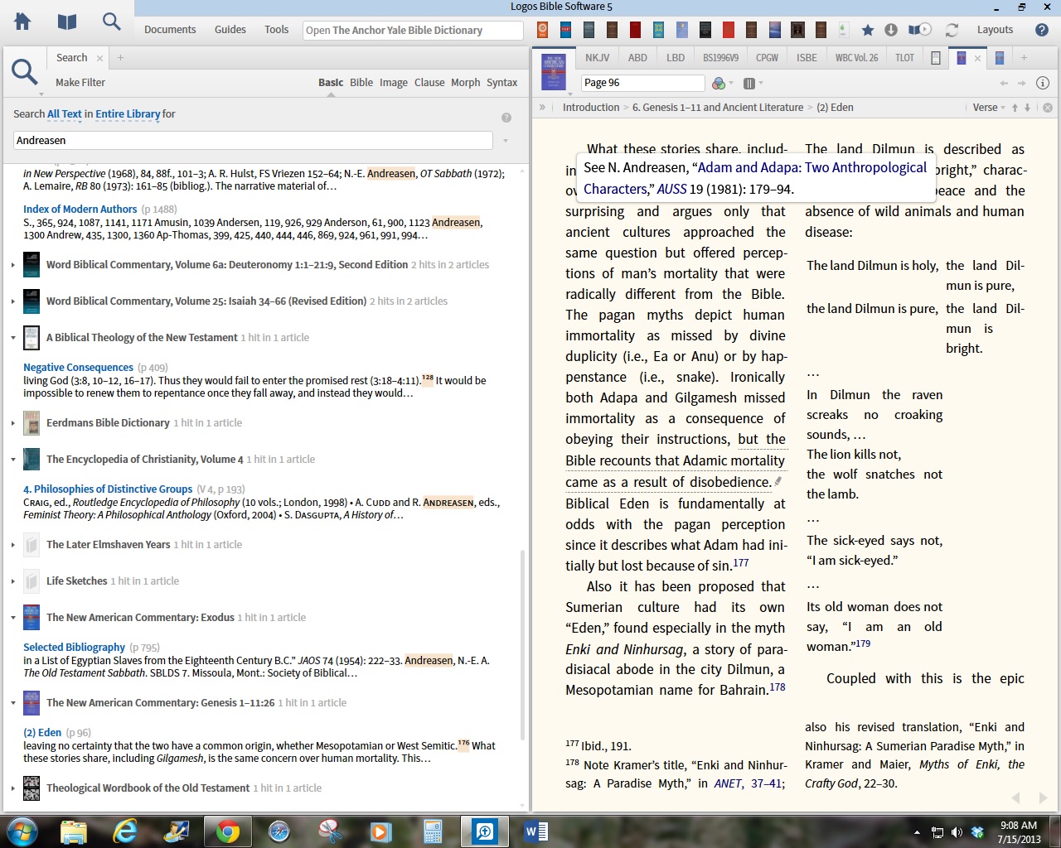Expand Eerdmans Bible Dictionary results
Screen dimensions: 1061x848
coord(13,423)
